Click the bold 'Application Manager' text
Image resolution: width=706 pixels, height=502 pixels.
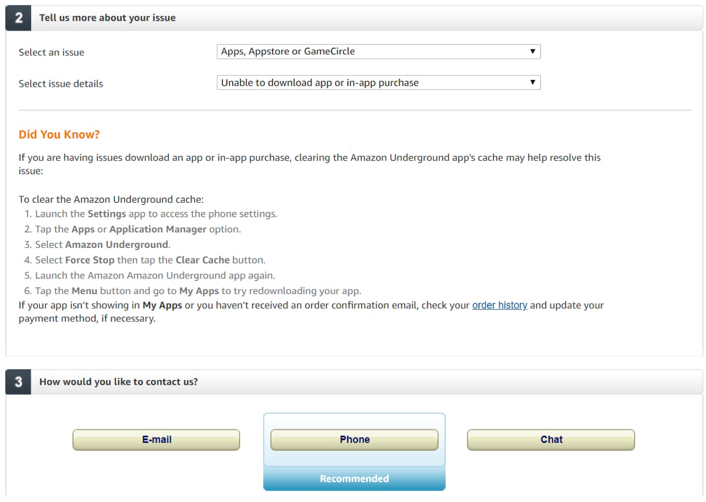click(x=158, y=229)
